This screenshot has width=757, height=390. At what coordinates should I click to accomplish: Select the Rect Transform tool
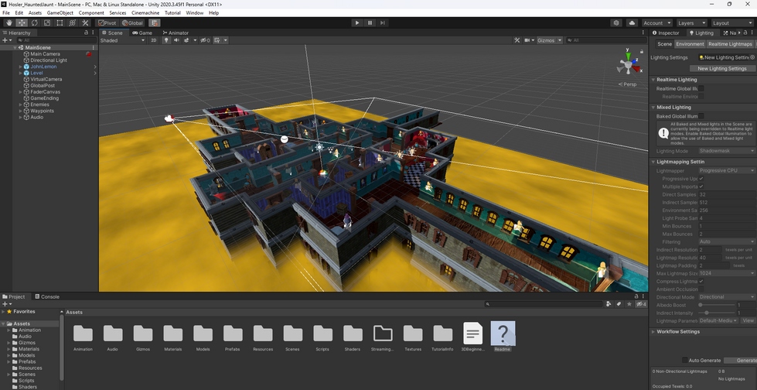(60, 22)
